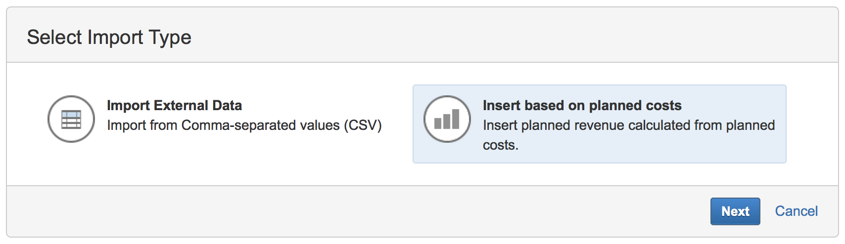Cancel the import dialog
The image size is (845, 244).
point(796,211)
